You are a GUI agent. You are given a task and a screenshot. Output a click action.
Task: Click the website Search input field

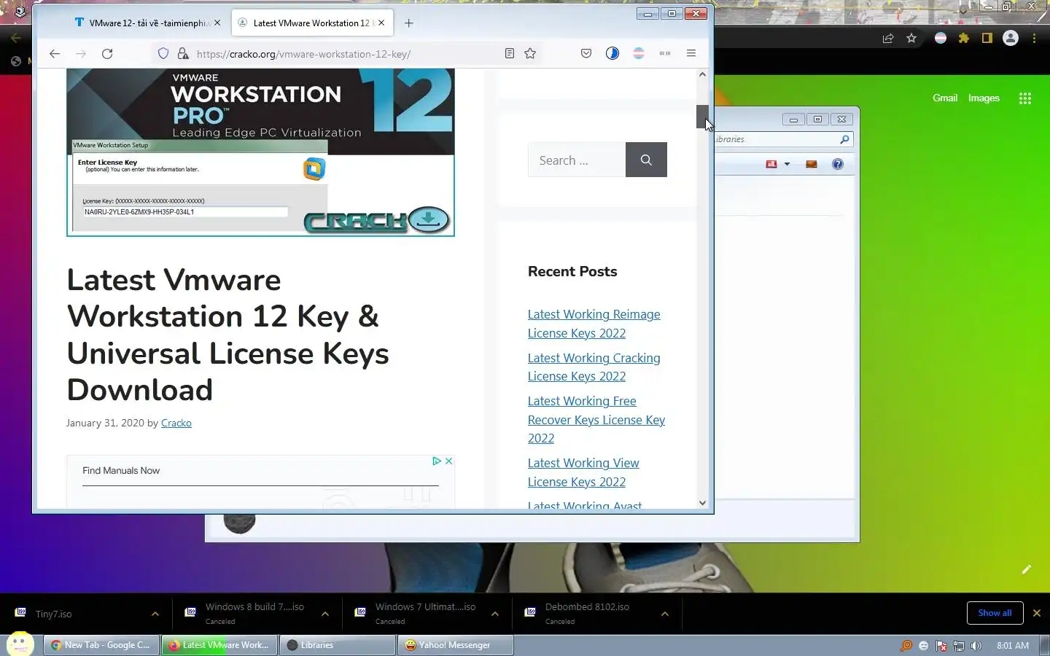click(577, 160)
